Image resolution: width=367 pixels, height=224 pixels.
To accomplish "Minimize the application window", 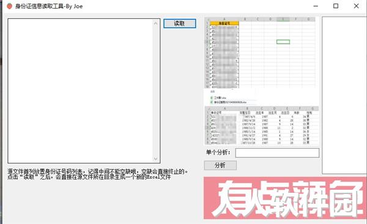I will coord(316,6).
